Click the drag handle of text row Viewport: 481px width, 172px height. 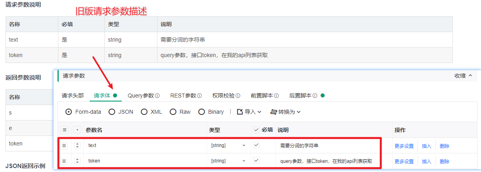64,145
